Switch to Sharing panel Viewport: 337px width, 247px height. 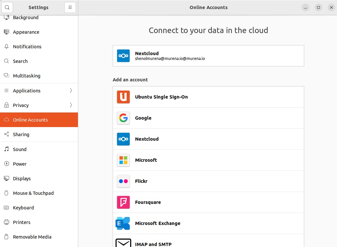point(21,135)
